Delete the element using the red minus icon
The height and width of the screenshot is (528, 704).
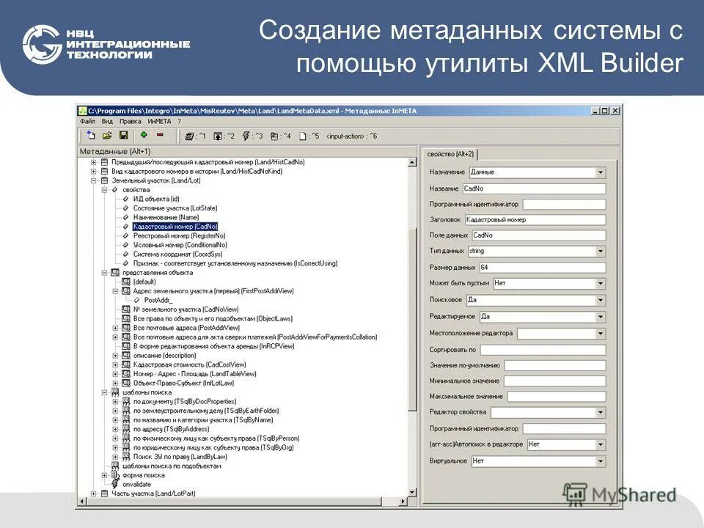click(161, 134)
